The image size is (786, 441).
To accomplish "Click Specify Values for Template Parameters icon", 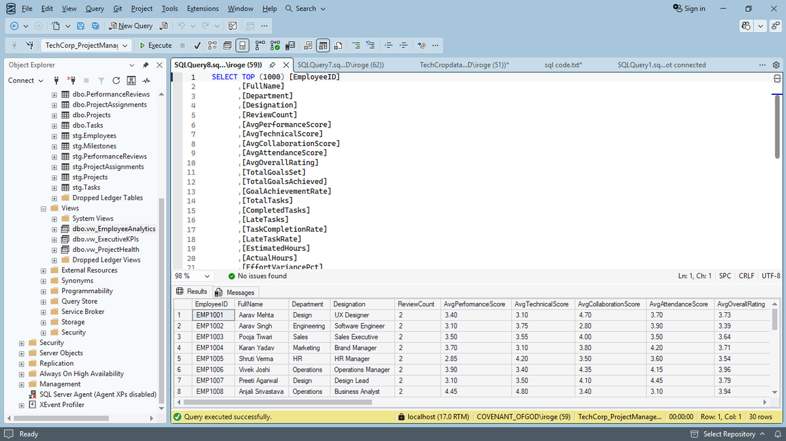I will [421, 46].
